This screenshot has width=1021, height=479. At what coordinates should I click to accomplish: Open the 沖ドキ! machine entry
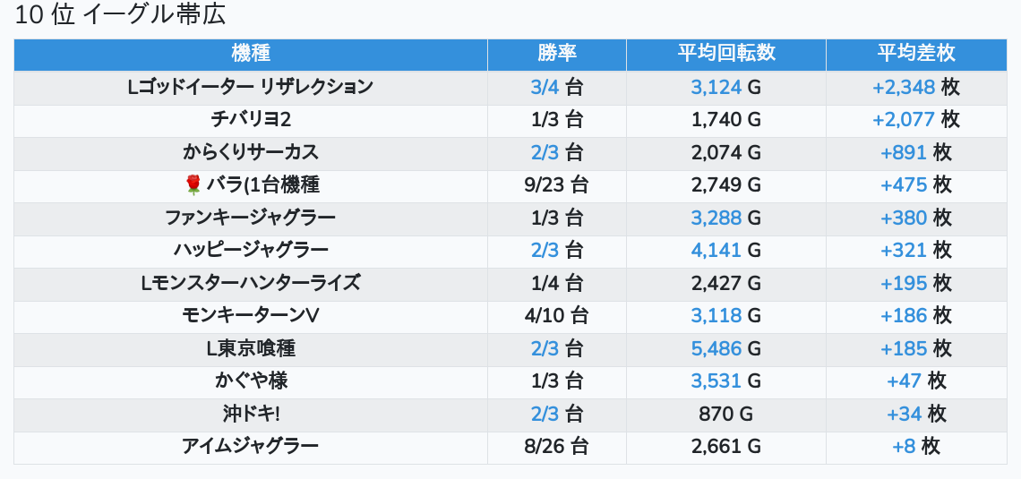pos(251,414)
